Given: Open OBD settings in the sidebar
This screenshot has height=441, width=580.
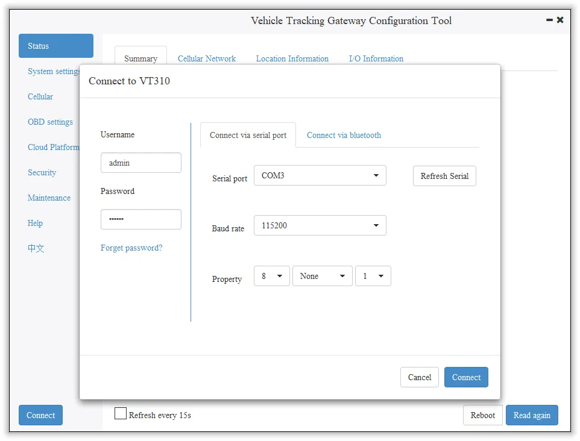Looking at the screenshot, I should [x=50, y=122].
